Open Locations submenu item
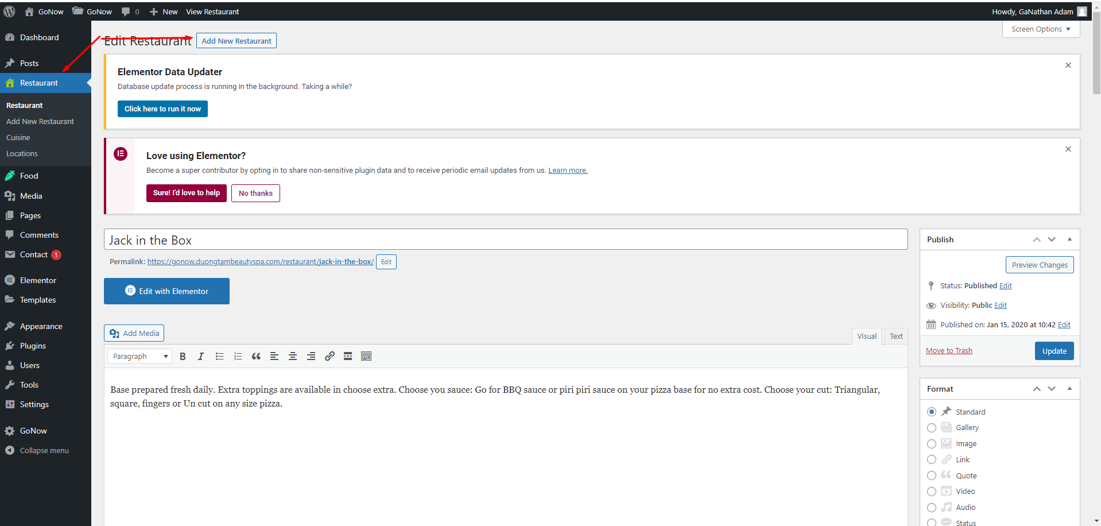1101x526 pixels. click(22, 154)
